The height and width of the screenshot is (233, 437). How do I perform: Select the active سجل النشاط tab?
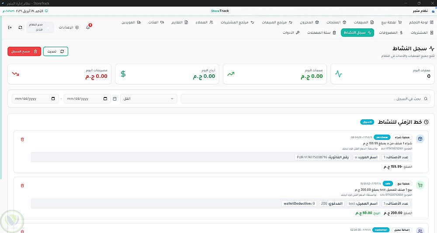[x=357, y=33]
